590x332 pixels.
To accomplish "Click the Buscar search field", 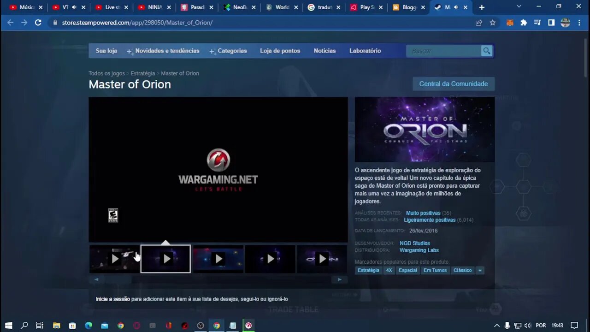I will click(x=443, y=51).
